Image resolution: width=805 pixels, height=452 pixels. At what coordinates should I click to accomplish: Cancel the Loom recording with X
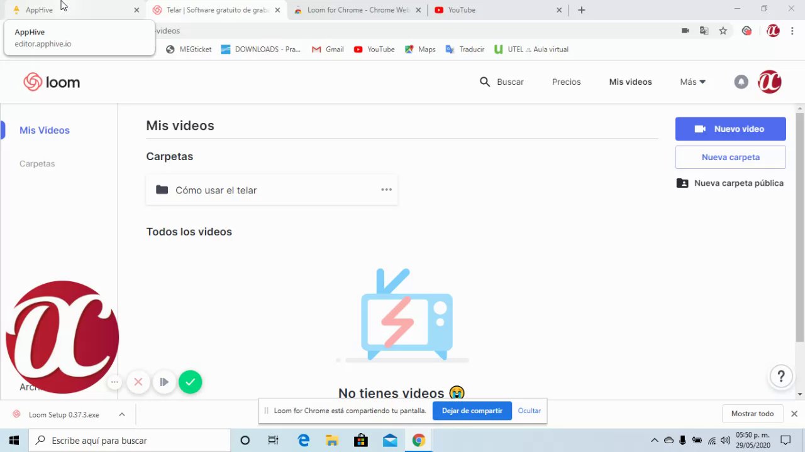pos(138,382)
